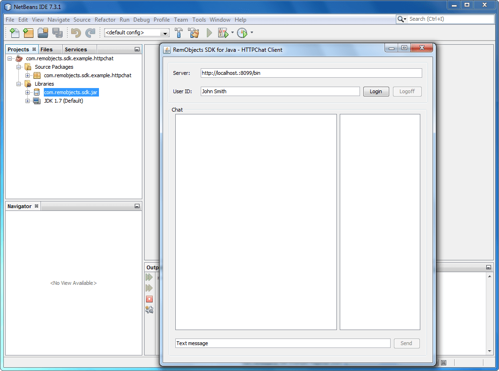The image size is (499, 371).
Task: Open the Navigate menu
Action: point(58,20)
